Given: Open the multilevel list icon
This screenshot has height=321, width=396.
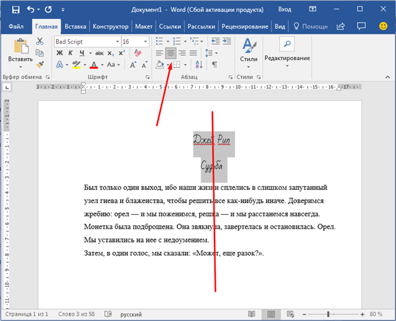Looking at the screenshot, I should (194, 41).
